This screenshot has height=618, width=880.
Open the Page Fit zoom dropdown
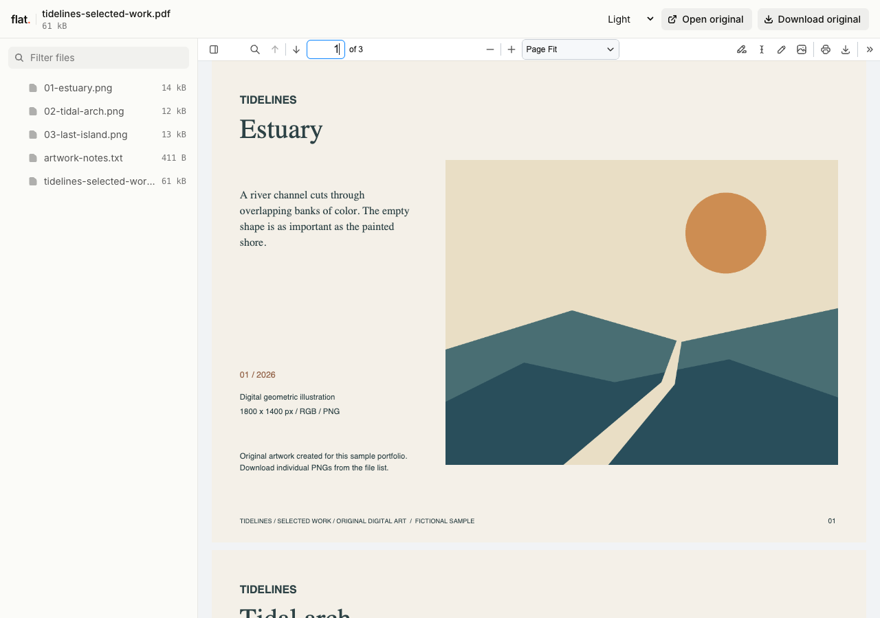point(571,49)
